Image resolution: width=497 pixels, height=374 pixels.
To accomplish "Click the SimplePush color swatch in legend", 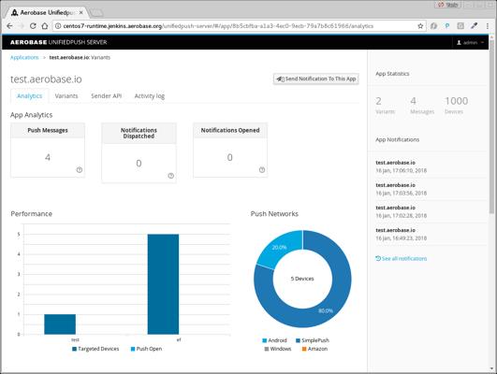I will pos(298,340).
